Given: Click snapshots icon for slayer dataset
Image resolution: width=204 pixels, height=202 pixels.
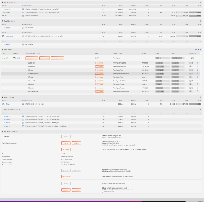Looking at the screenshot, I should click(x=190, y=84).
